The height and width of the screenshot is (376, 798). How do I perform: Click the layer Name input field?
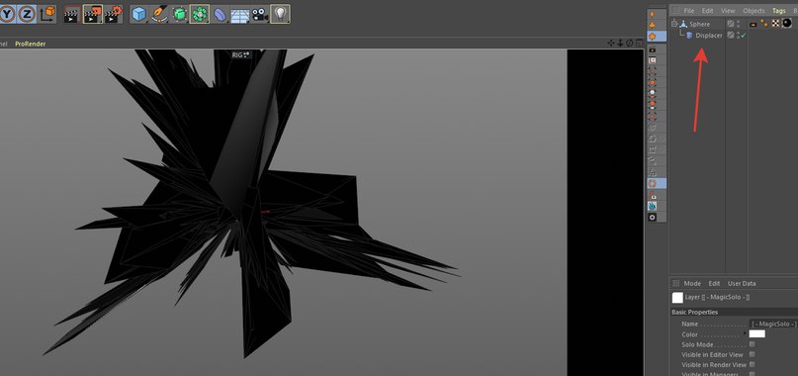[x=773, y=324]
